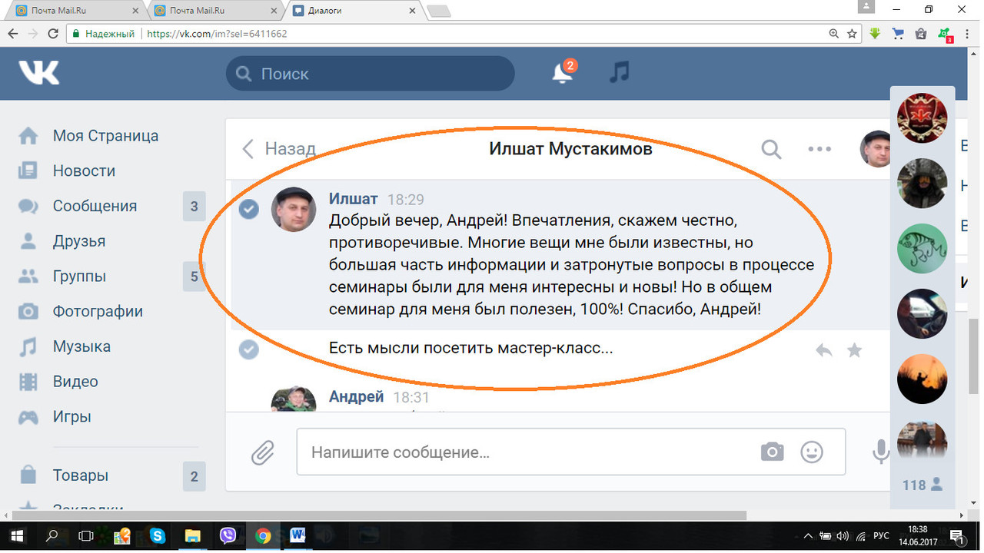Open the music player icon in the header
The height and width of the screenshot is (553, 984).
620,73
